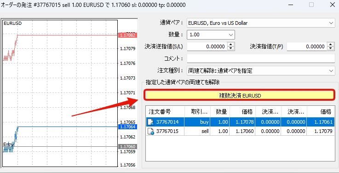Sort by the 数量 column header
Image resolution: width=339 pixels, height=173 pixels.
[220, 112]
